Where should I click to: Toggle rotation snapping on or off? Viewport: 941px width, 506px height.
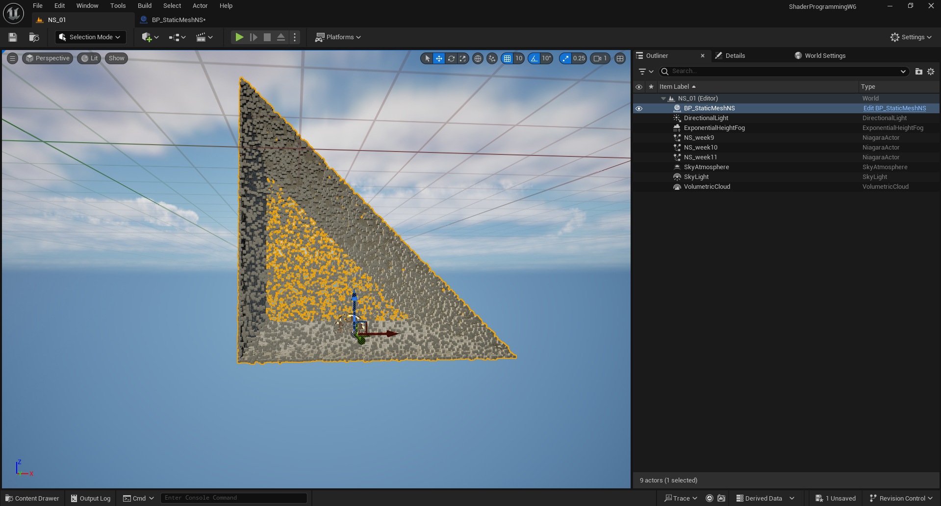coord(534,58)
